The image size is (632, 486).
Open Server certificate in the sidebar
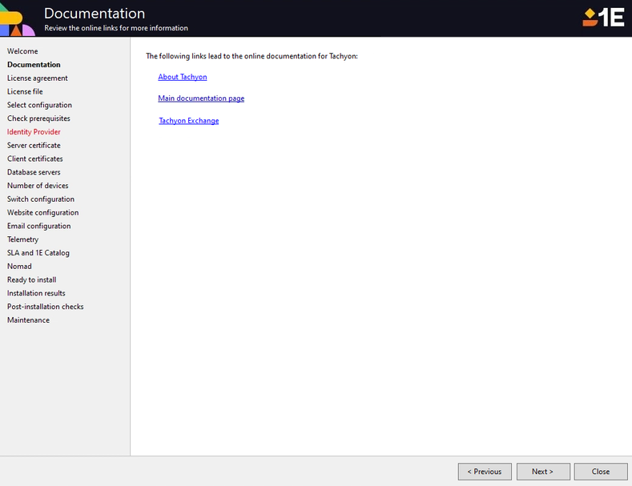pos(34,146)
